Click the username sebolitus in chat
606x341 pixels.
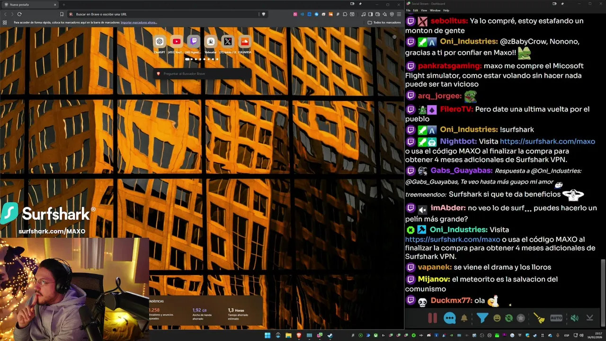tap(449, 21)
